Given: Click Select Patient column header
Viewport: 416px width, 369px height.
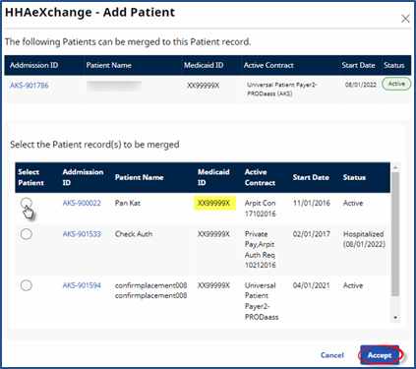Looking at the screenshot, I should click(30, 177).
